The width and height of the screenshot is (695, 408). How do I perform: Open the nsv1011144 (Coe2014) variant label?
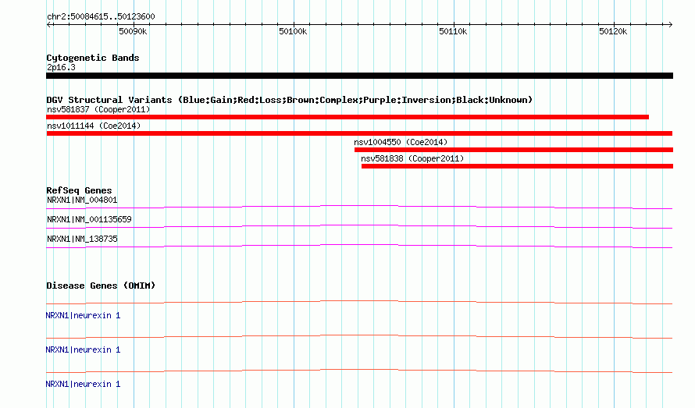tap(94, 126)
